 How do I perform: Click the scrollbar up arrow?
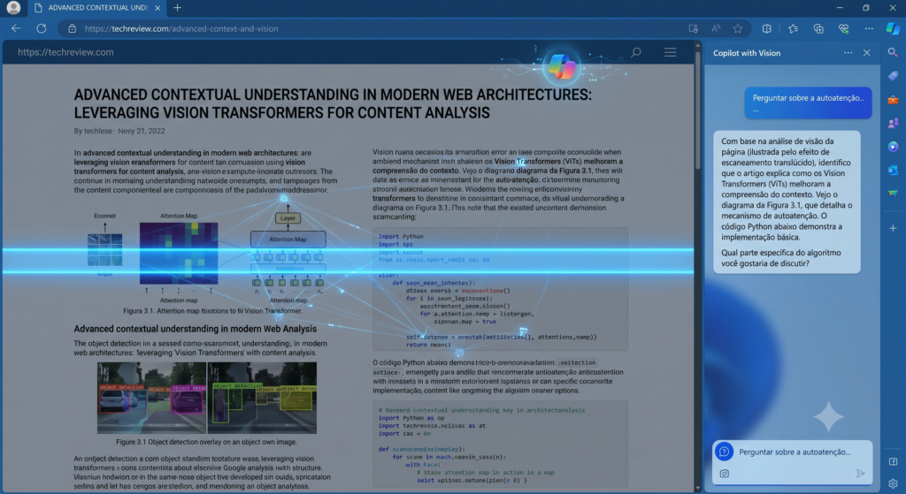click(698, 45)
